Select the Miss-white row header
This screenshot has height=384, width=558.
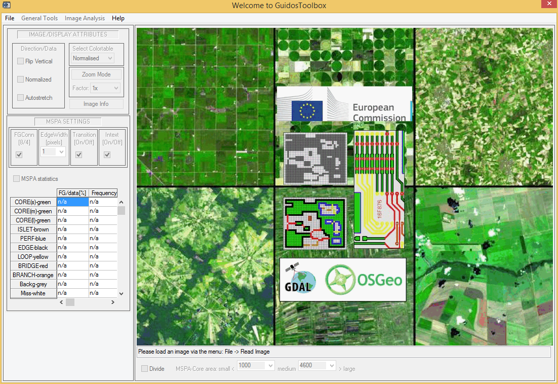[33, 293]
